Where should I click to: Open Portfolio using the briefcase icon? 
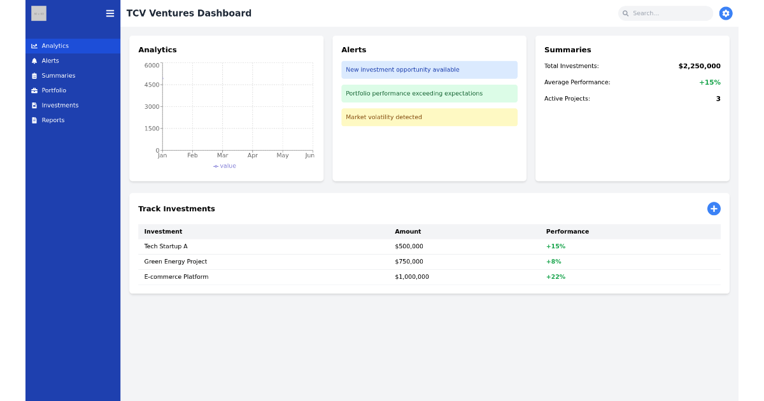click(x=34, y=90)
